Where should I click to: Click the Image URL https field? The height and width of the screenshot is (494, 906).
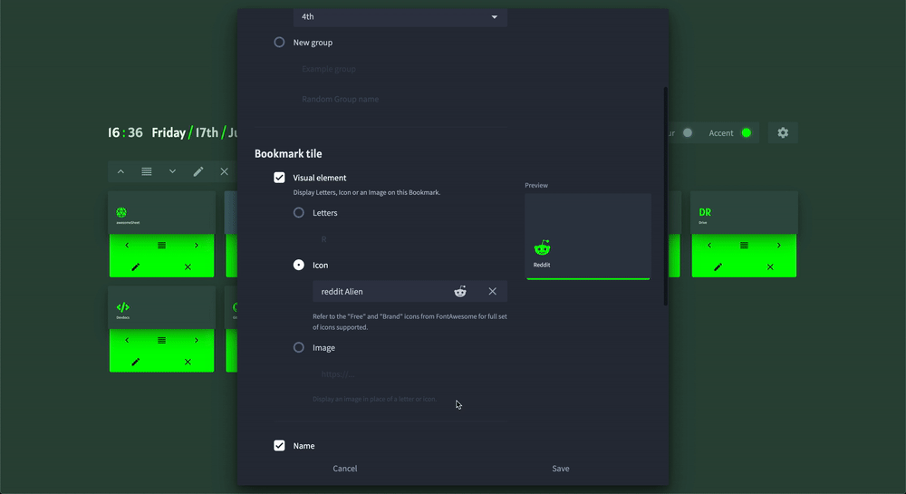(410, 374)
